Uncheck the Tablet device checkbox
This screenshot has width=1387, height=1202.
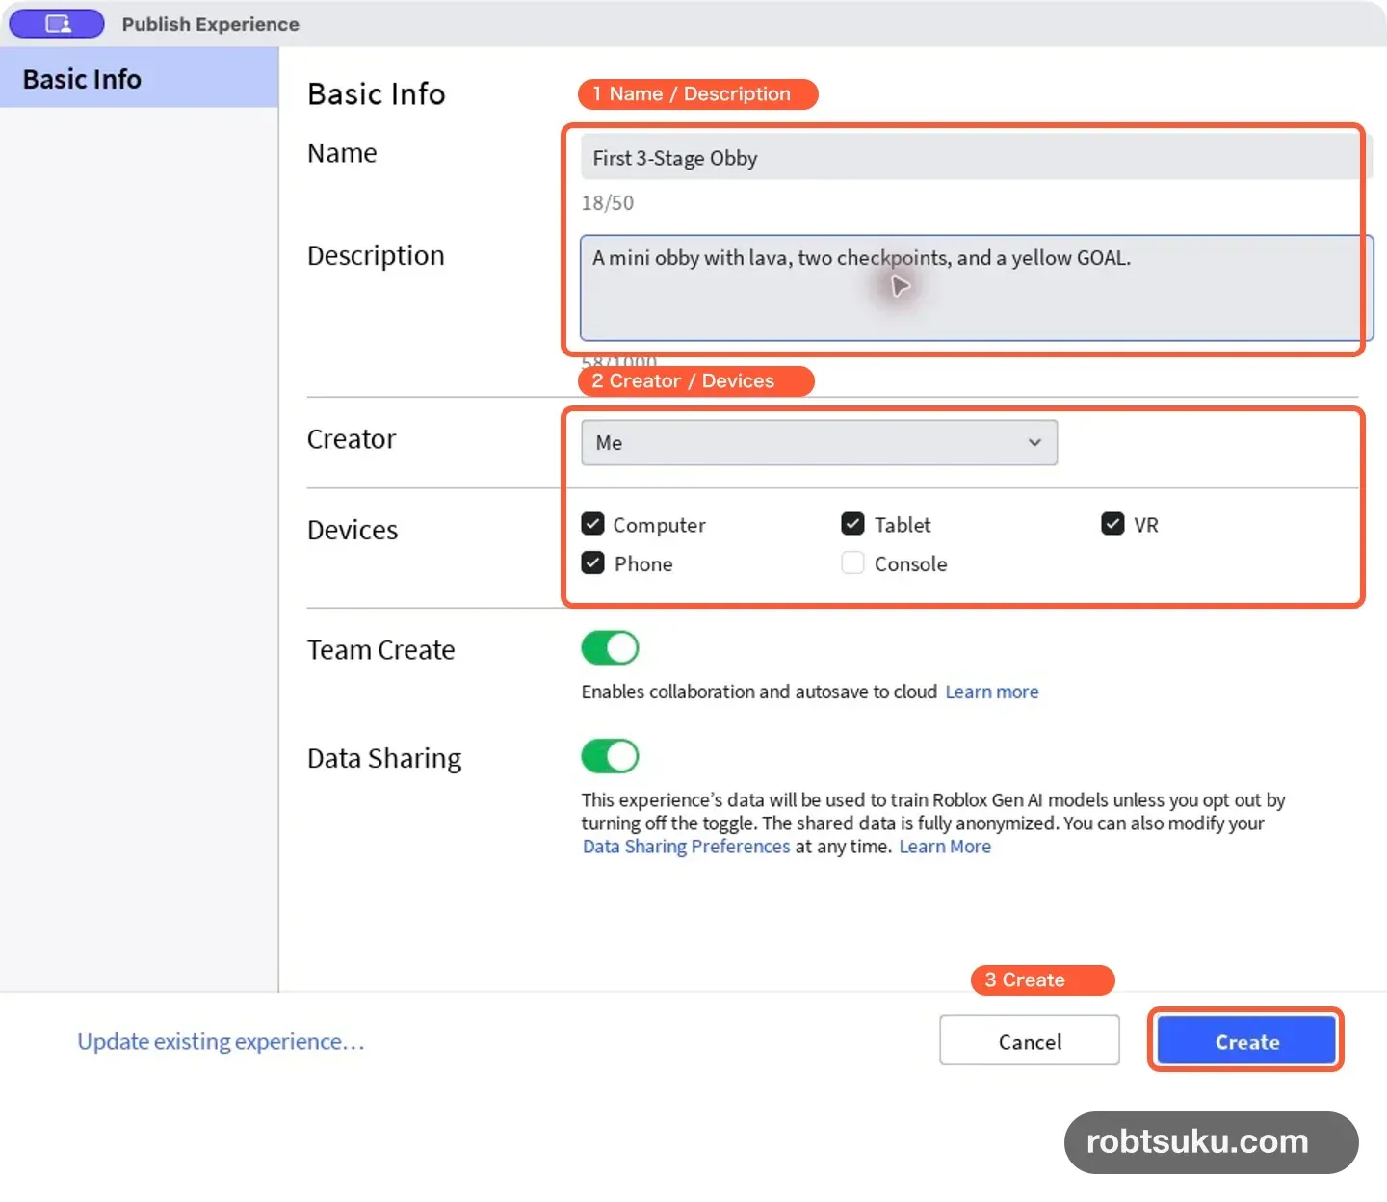click(x=852, y=523)
